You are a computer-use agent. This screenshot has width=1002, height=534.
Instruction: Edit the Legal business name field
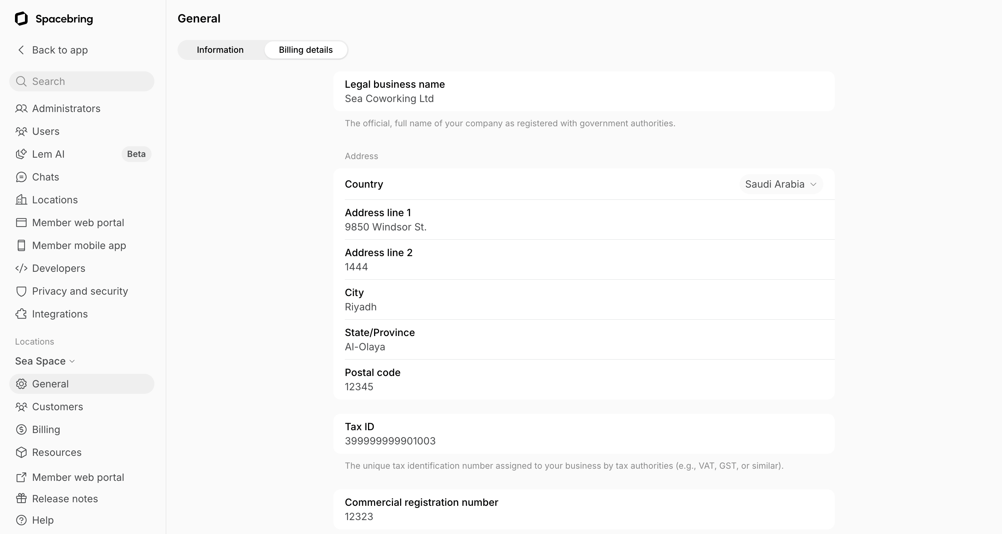584,91
